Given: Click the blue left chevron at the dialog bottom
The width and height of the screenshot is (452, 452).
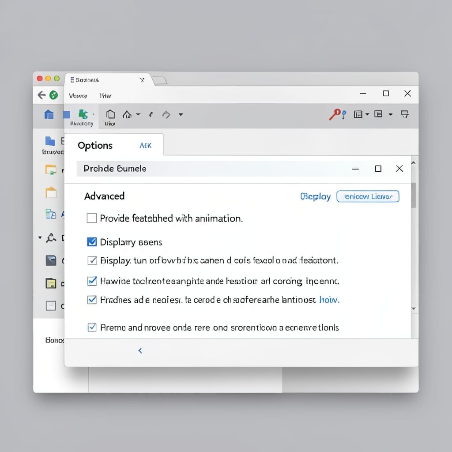Looking at the screenshot, I should pos(140,350).
